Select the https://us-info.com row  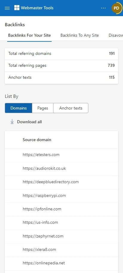coord(61,223)
